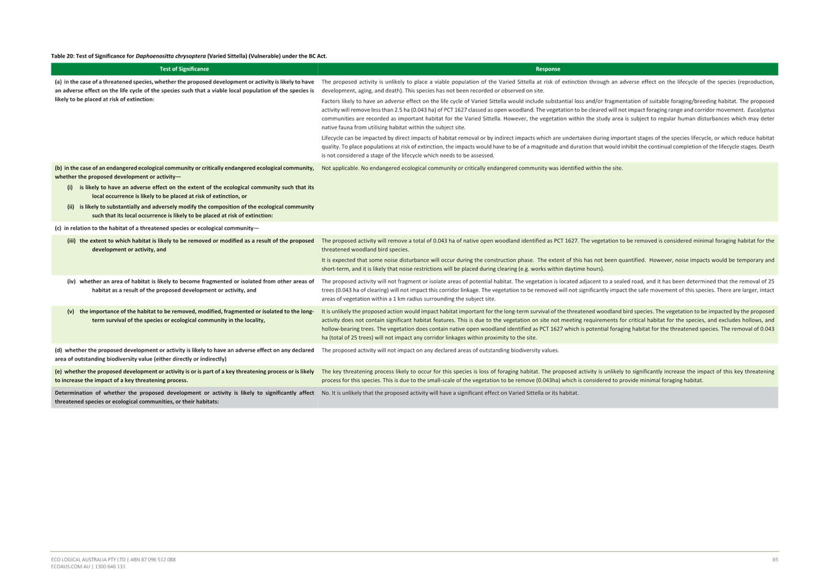Click response about long-term survival of woodland birds
Screen dimensions: 820x580
[547, 324]
